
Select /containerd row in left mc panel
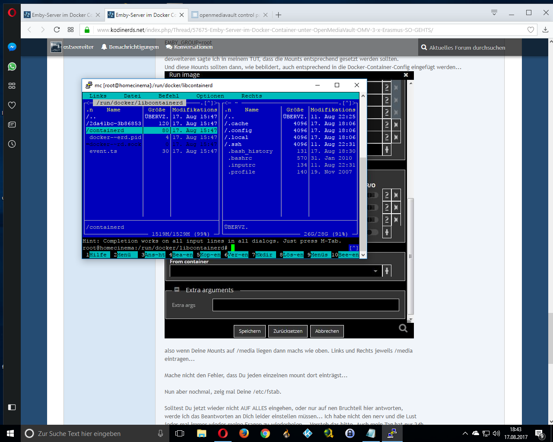(x=152, y=130)
